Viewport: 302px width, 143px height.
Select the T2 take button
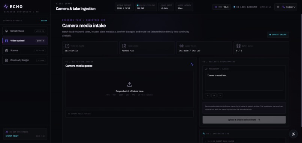pos(214,96)
